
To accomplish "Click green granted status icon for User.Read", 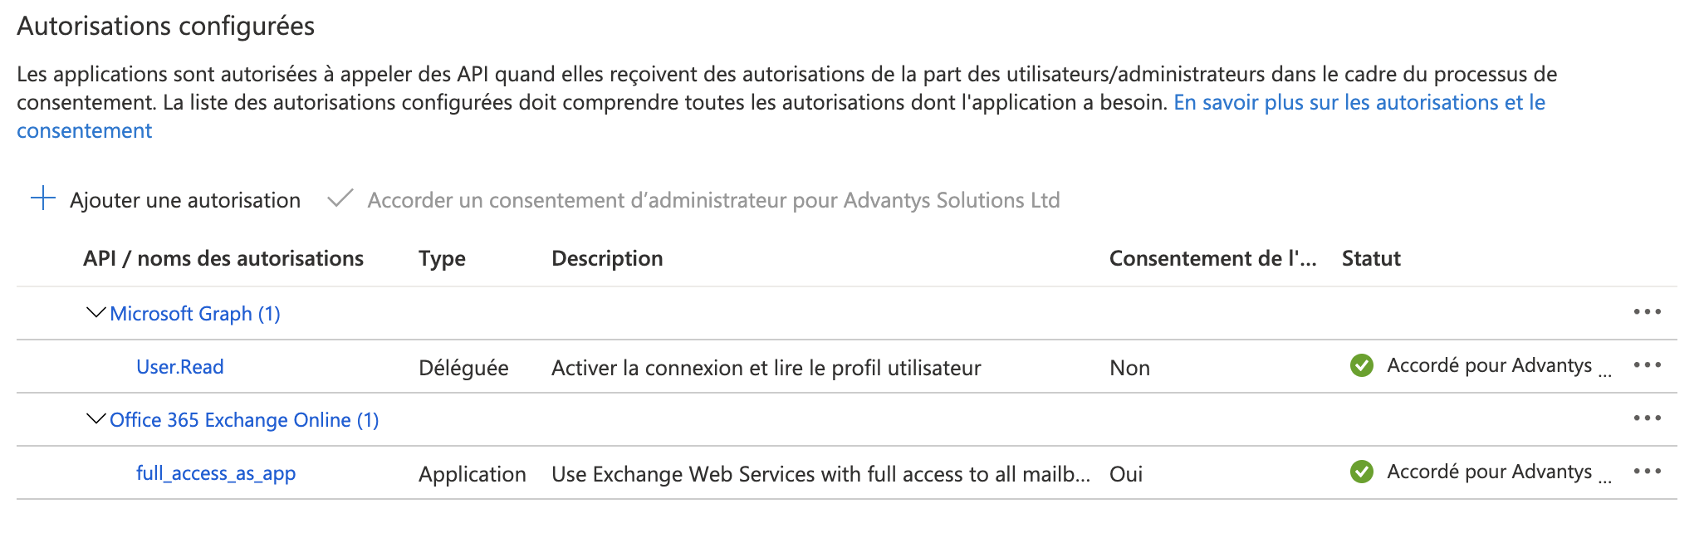I will click(1361, 365).
